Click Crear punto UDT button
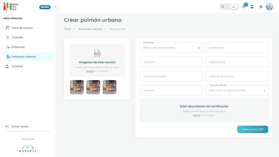This screenshot has height=157, width=279. (252, 129)
